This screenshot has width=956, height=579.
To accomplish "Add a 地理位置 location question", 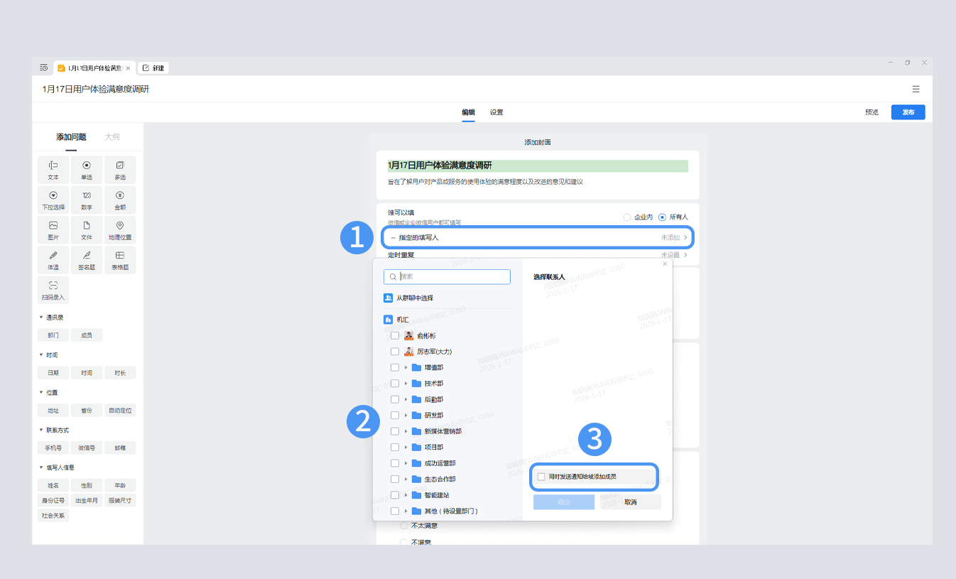I will (x=120, y=230).
